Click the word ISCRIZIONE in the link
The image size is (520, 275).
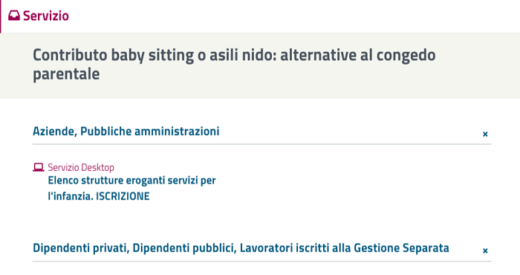[x=123, y=196]
